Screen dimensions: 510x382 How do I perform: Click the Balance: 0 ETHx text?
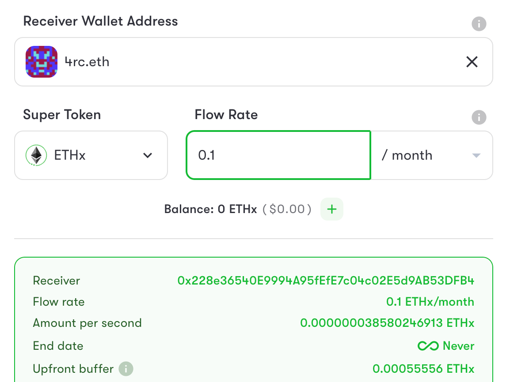[x=210, y=209]
